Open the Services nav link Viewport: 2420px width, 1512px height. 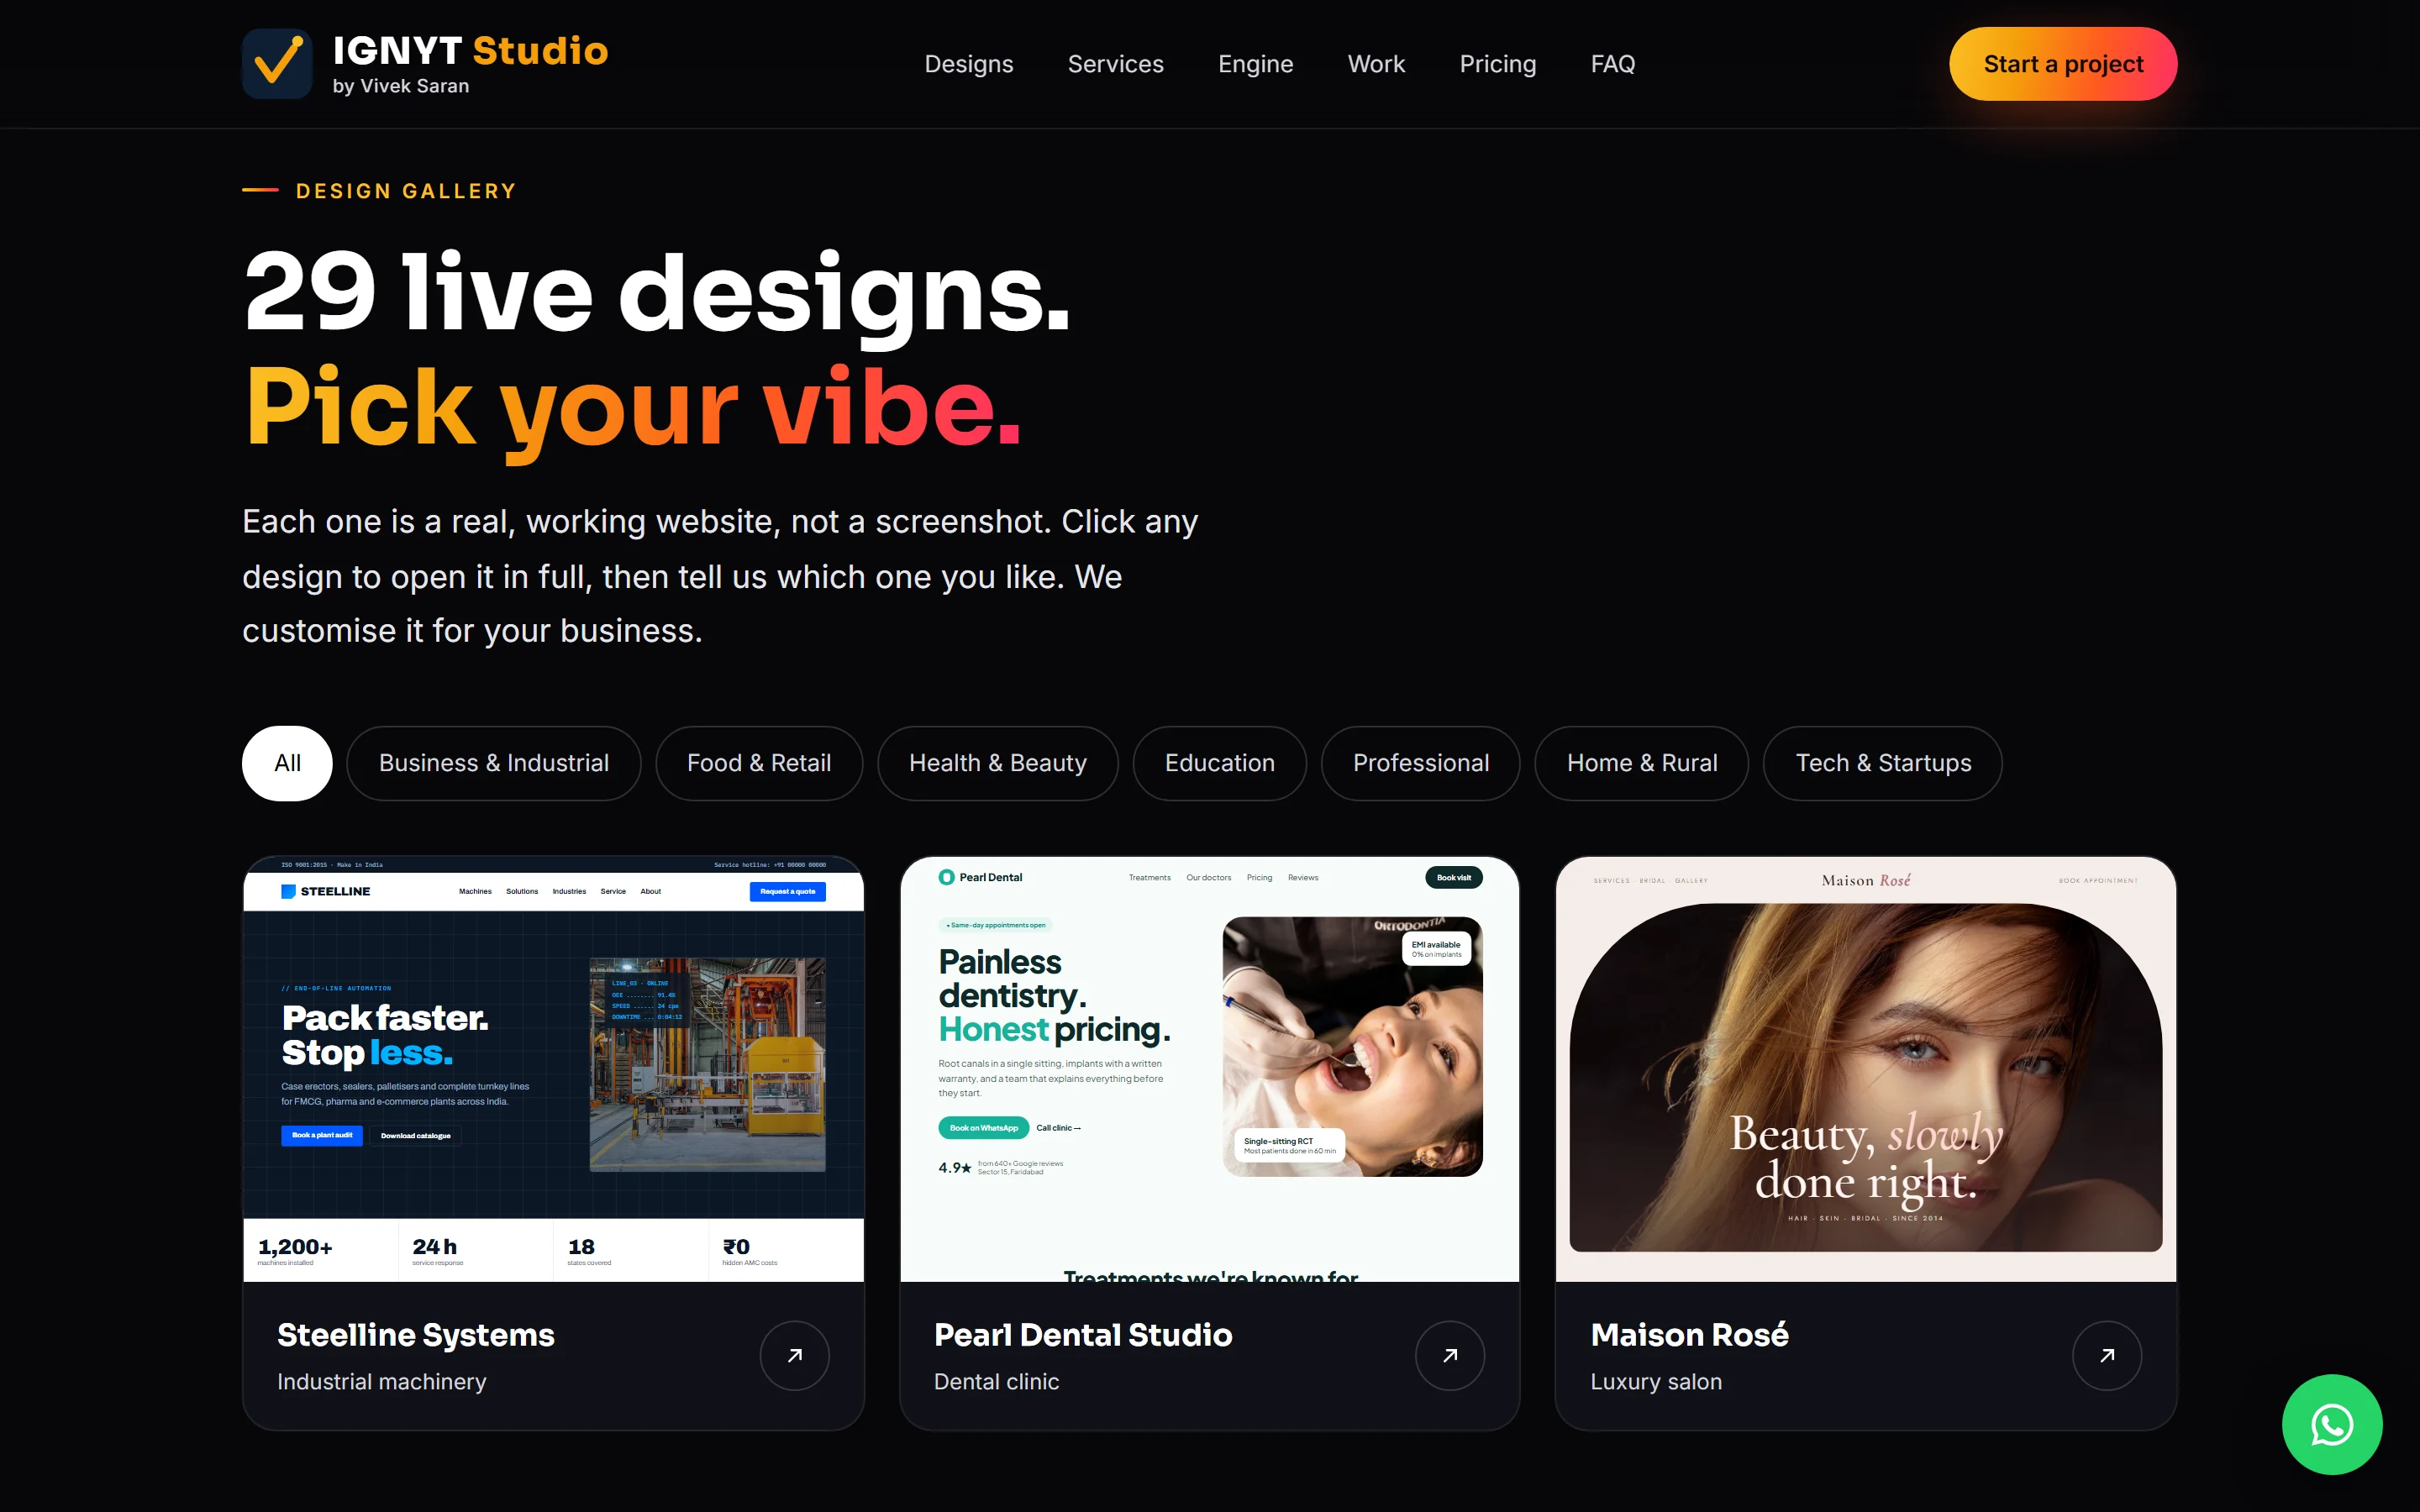pos(1115,64)
